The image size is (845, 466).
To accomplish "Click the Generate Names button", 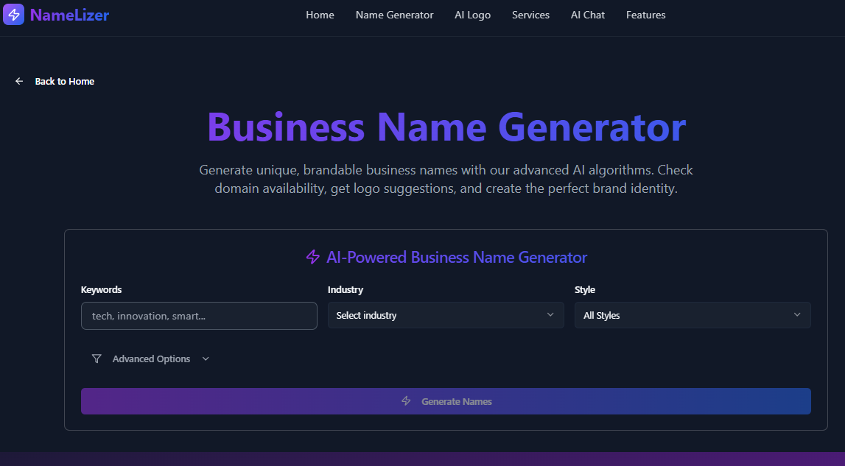I will 446,401.
